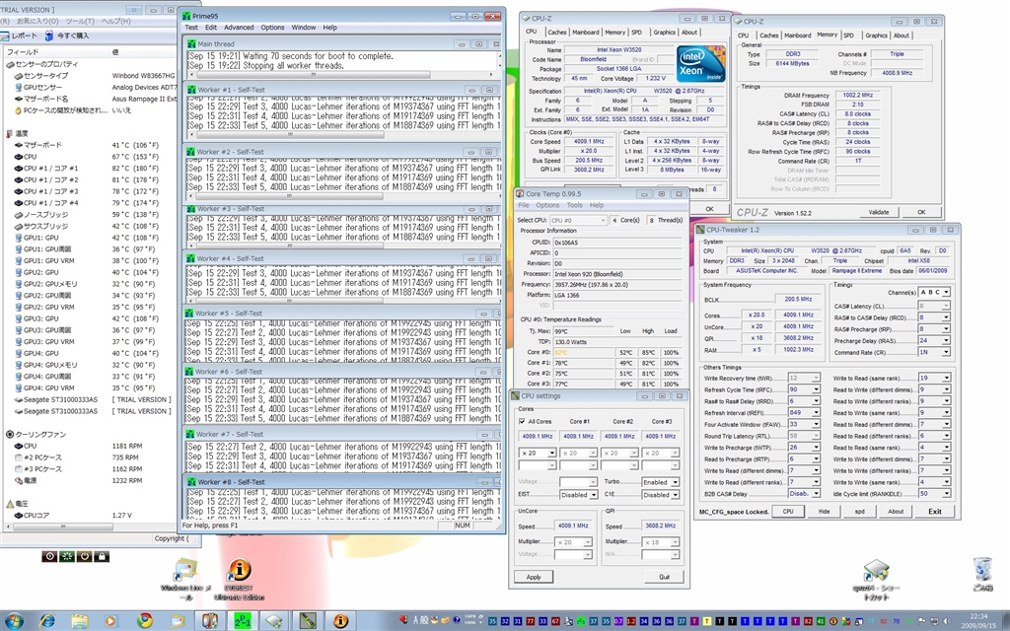Open the Channel(s) A B C dropdown

tap(935, 292)
